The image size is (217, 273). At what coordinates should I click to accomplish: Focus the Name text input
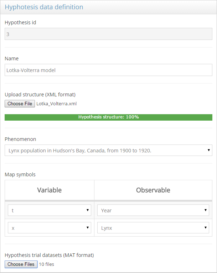click(108, 70)
